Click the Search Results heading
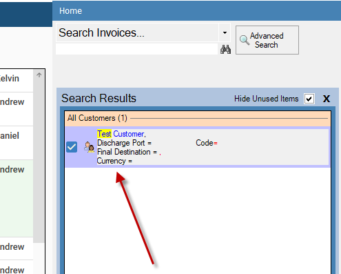Viewport: 341px width, 274px height. pyautogui.click(x=99, y=99)
